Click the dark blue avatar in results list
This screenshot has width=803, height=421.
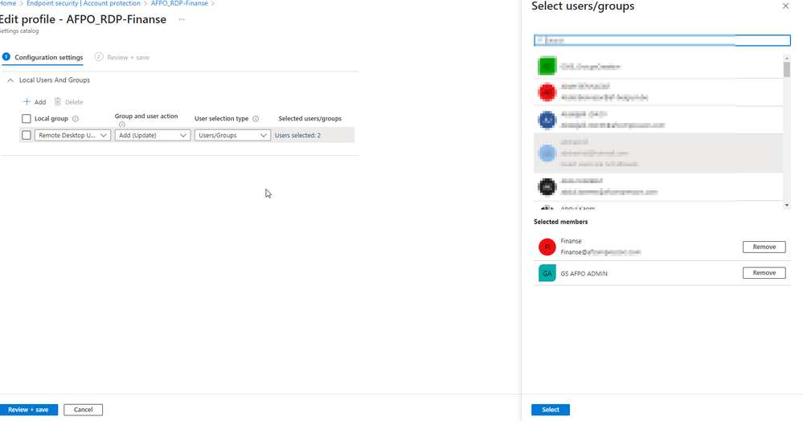pyautogui.click(x=547, y=120)
